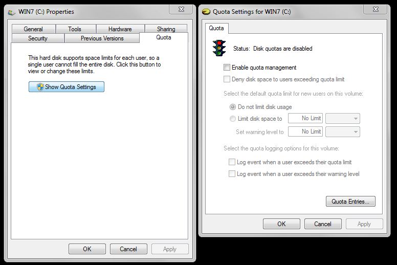Close the Quota Settings window
Screen dimensions: 397x265
pyautogui.click(x=376, y=10)
